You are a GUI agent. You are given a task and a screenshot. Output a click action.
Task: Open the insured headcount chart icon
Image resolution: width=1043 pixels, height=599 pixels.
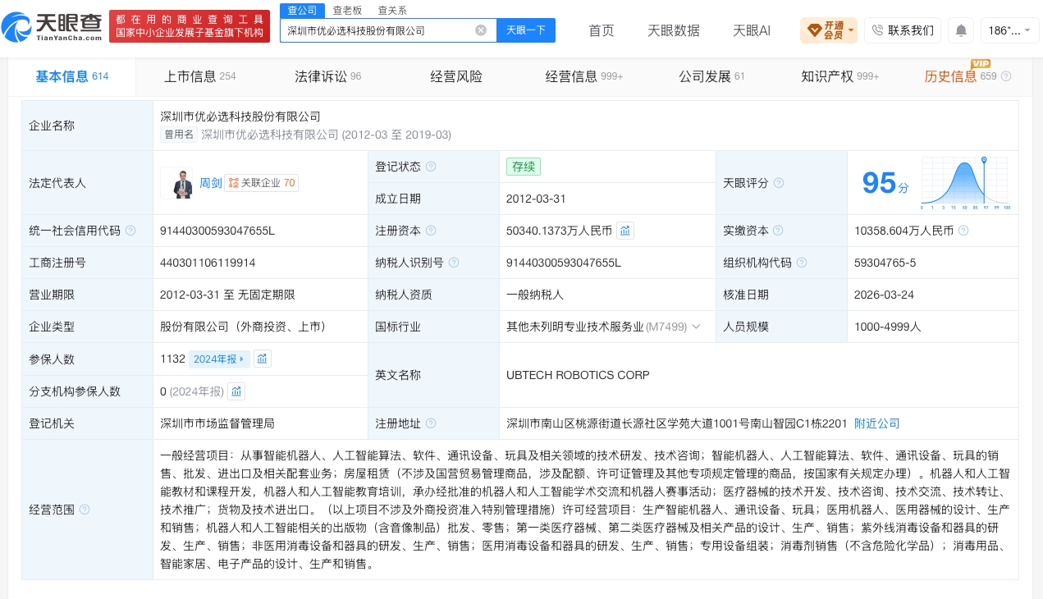point(262,359)
